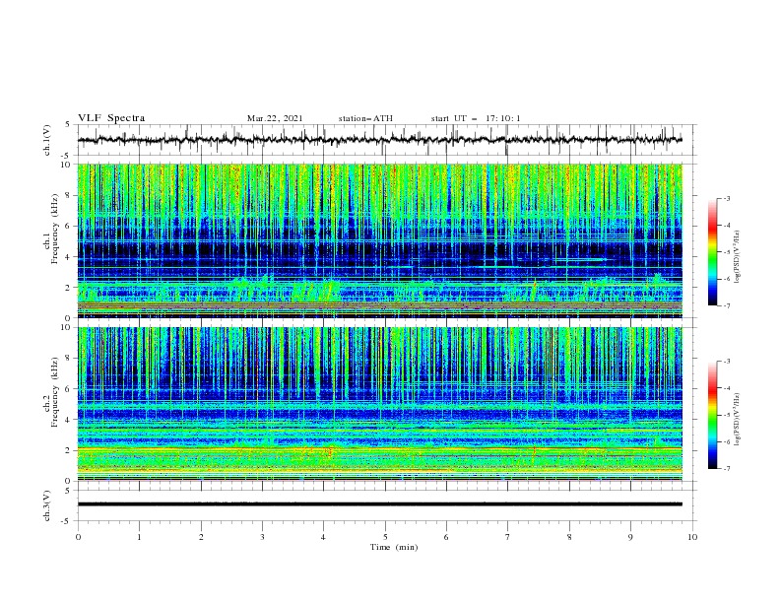780x603 pixels.
Task: Select the "start UT = 17:10:1" text
Action: pos(476,118)
